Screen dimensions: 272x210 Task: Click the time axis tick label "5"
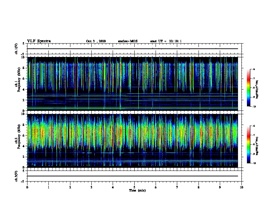click(x=134, y=187)
